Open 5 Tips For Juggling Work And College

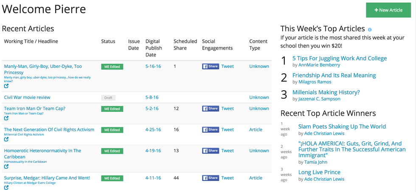(340, 58)
